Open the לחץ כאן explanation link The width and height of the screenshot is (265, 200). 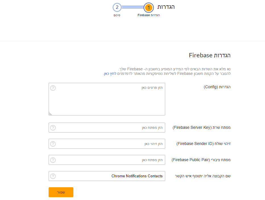coord(110,74)
